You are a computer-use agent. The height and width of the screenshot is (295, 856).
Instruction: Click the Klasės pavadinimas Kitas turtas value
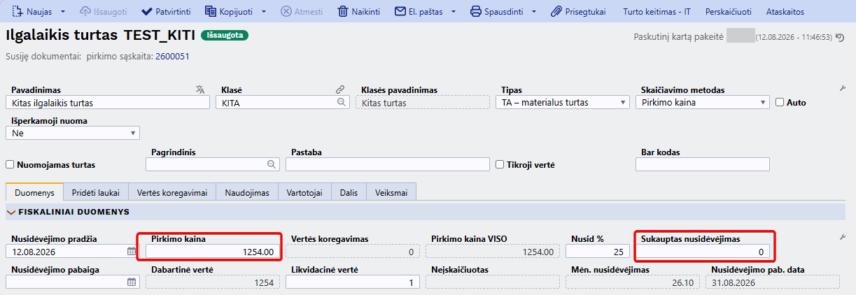point(423,103)
